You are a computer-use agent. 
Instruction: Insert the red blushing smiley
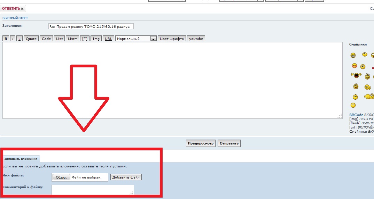pos(354,66)
